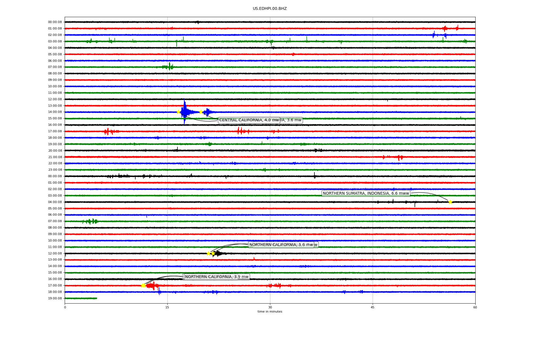540x337 pixels.
Task: Click the 30 tick label on the x-axis
Action: click(x=270, y=307)
